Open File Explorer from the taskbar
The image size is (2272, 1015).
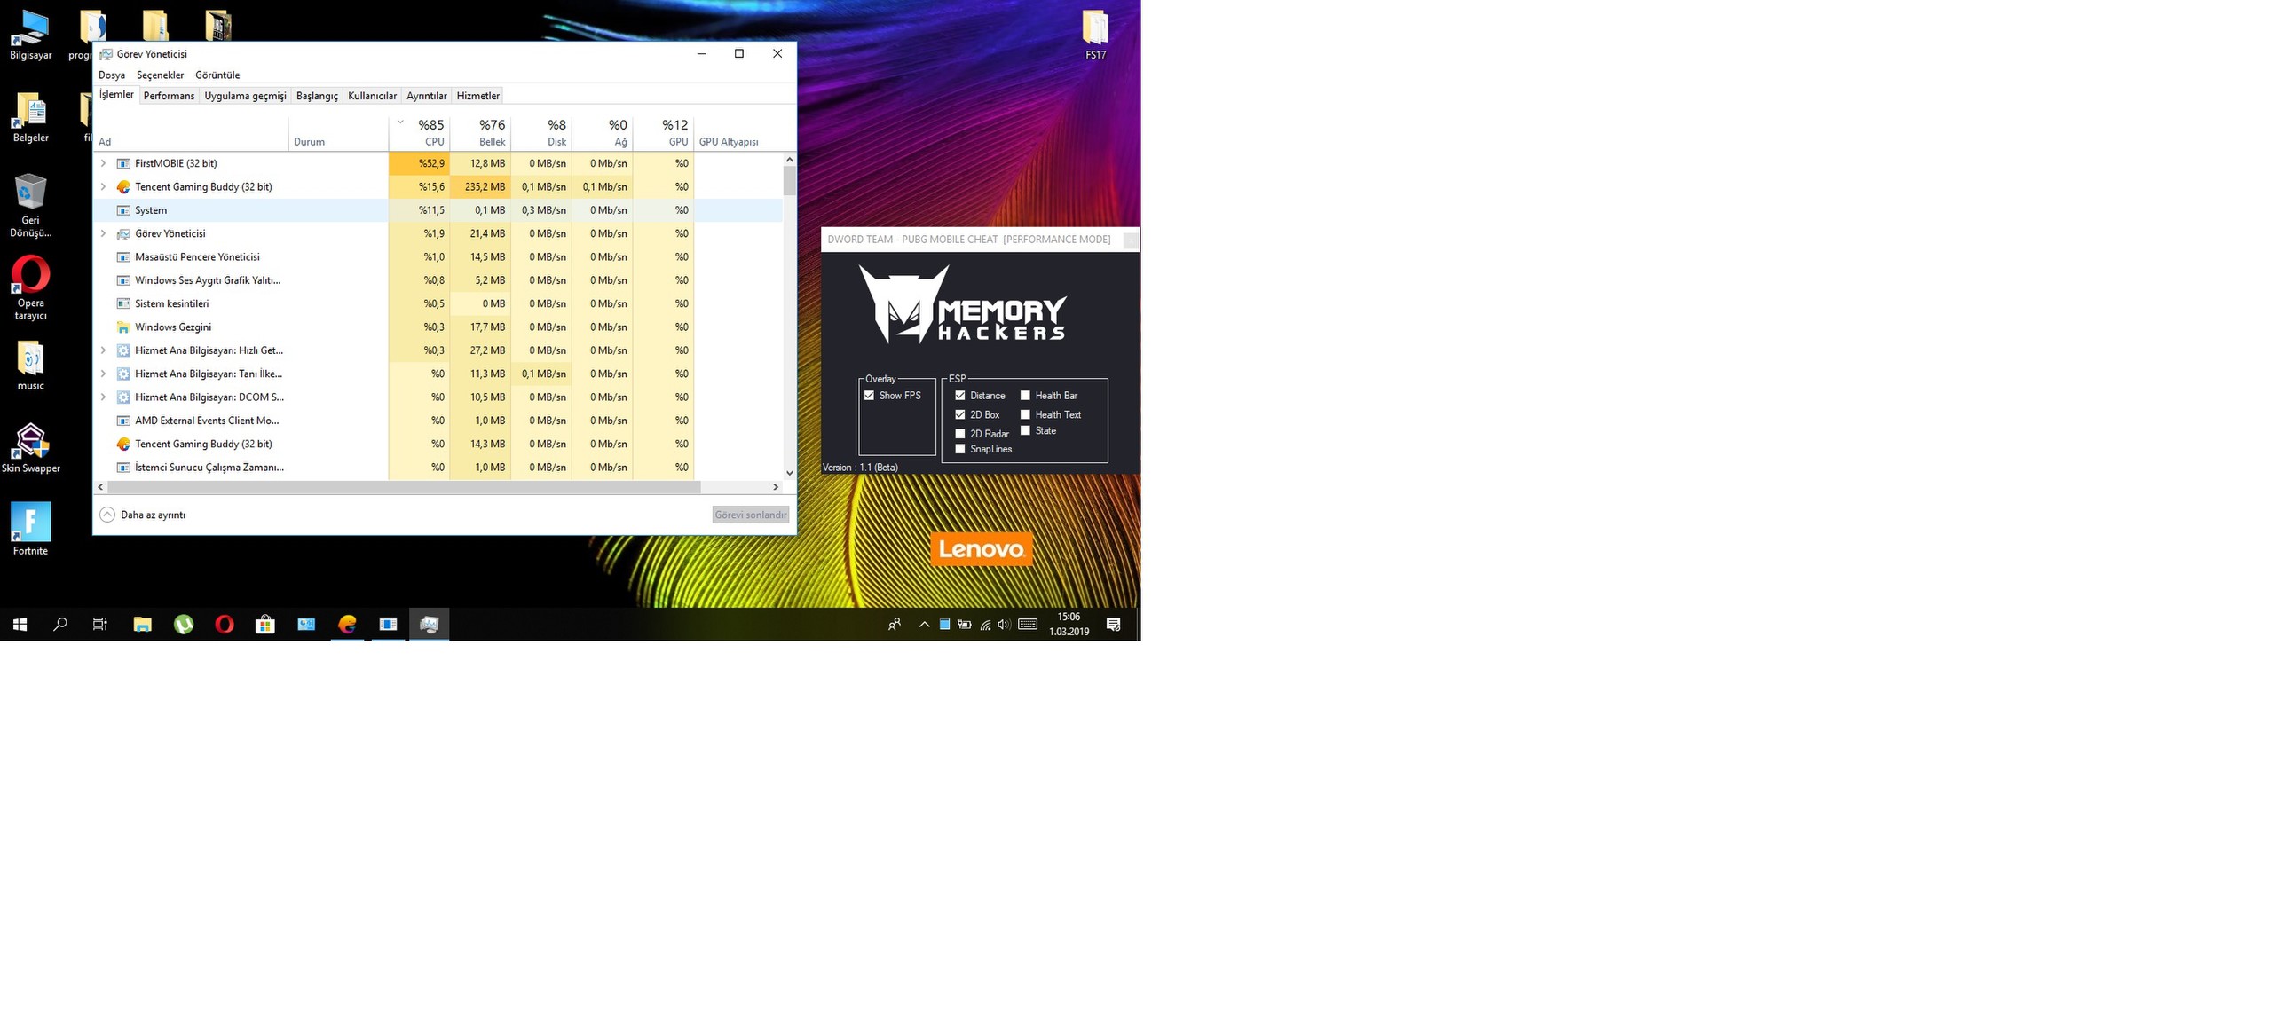tap(142, 625)
